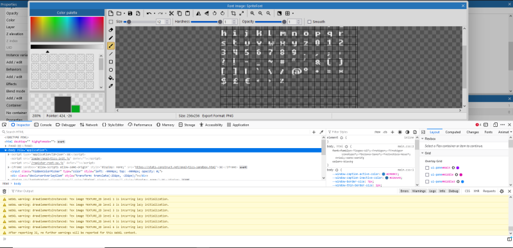Show more sidebar tabs dropdown
Screen dimensions: 513x248
pyautogui.click(x=510, y=132)
